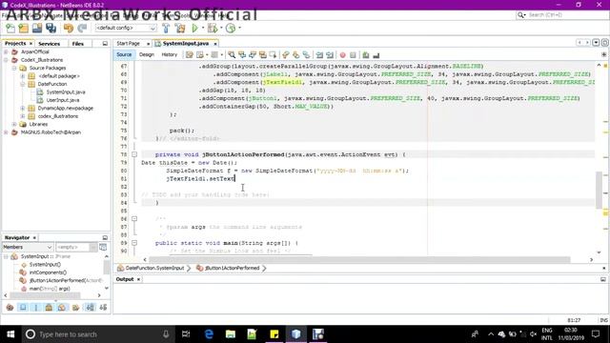
Task: Toggle Show Inherited Members in Navigator
Action: (x=10, y=308)
